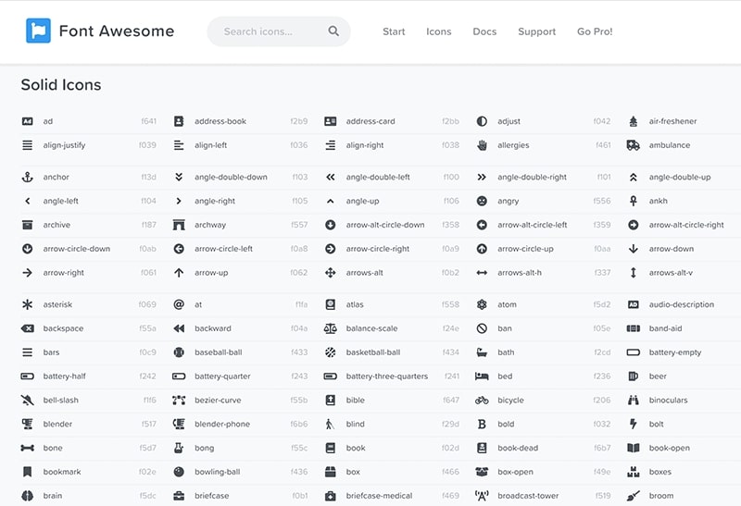The width and height of the screenshot is (741, 506).
Task: Click the f206 code next to bicycle
Action: [601, 401]
